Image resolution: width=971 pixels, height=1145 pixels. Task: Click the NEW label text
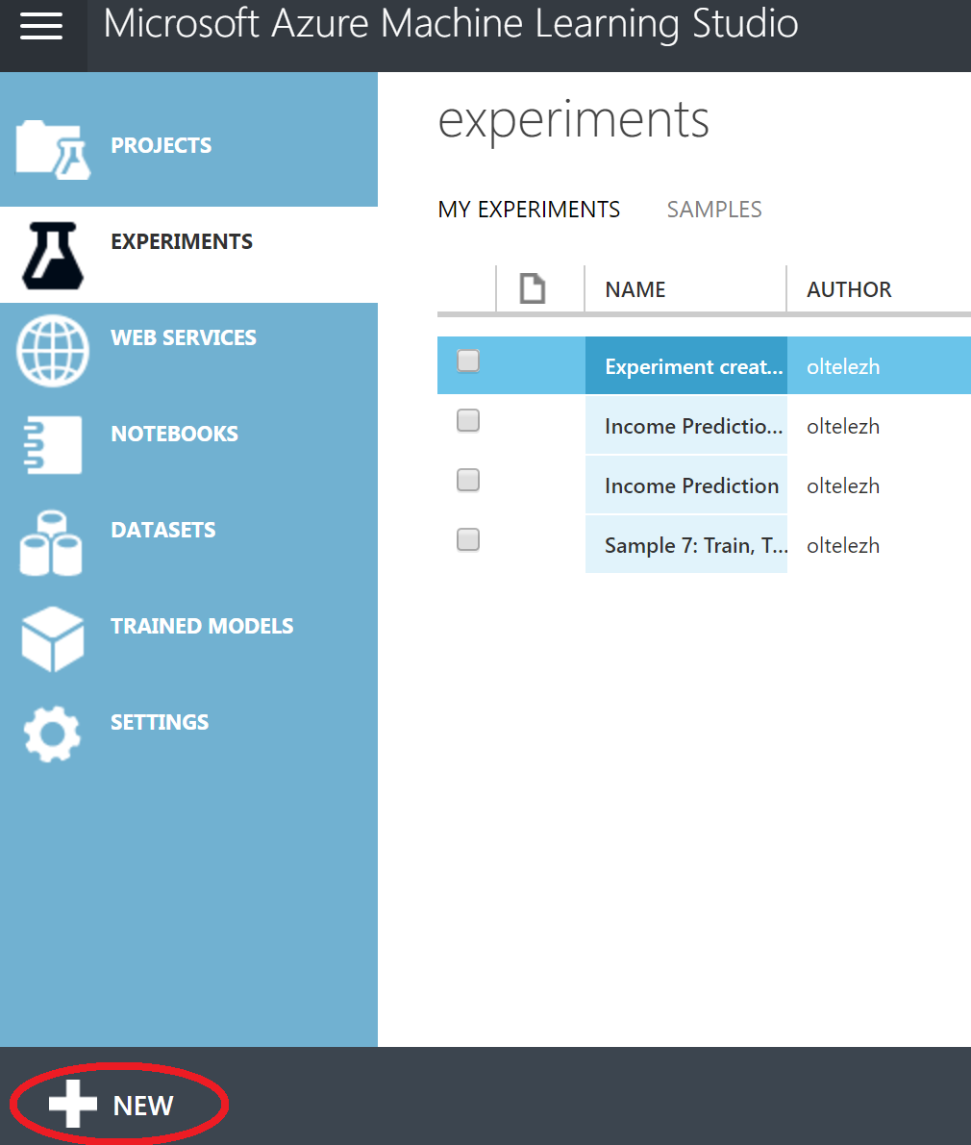pos(143,1106)
